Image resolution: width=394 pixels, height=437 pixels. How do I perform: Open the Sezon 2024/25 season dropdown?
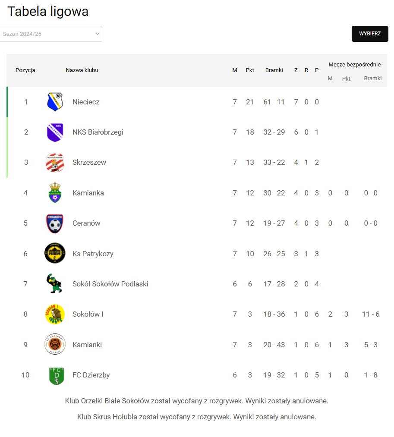51,34
